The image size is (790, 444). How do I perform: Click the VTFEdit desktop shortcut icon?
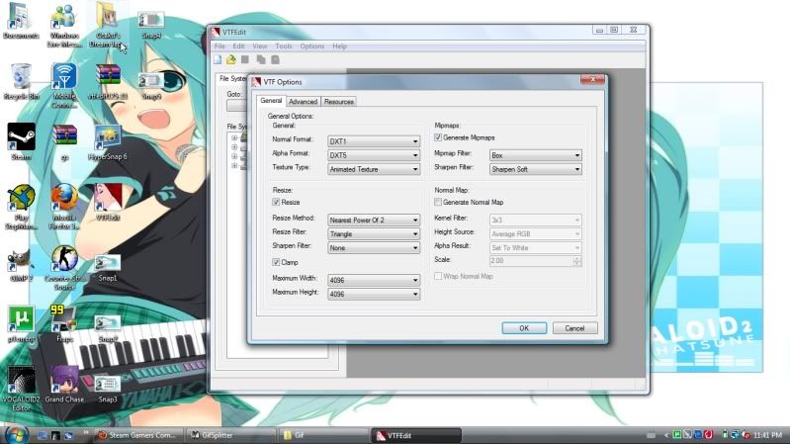pyautogui.click(x=107, y=196)
